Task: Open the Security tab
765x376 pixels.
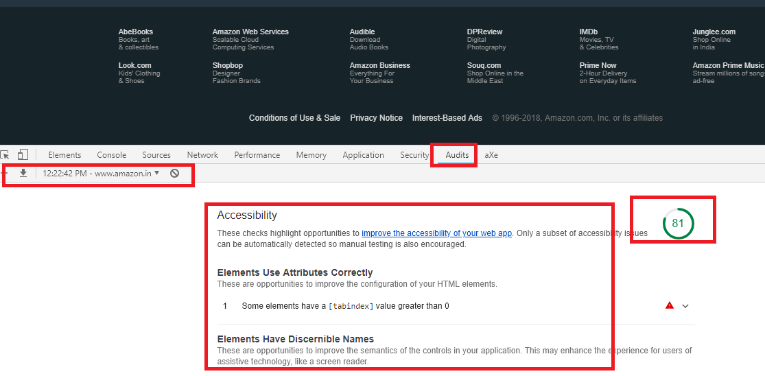Action: [414, 155]
